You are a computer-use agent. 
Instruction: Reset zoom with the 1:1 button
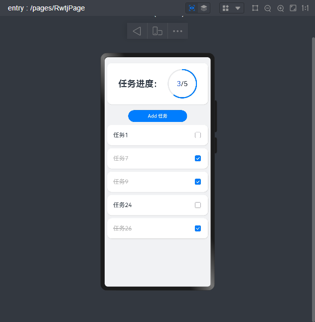click(x=305, y=8)
